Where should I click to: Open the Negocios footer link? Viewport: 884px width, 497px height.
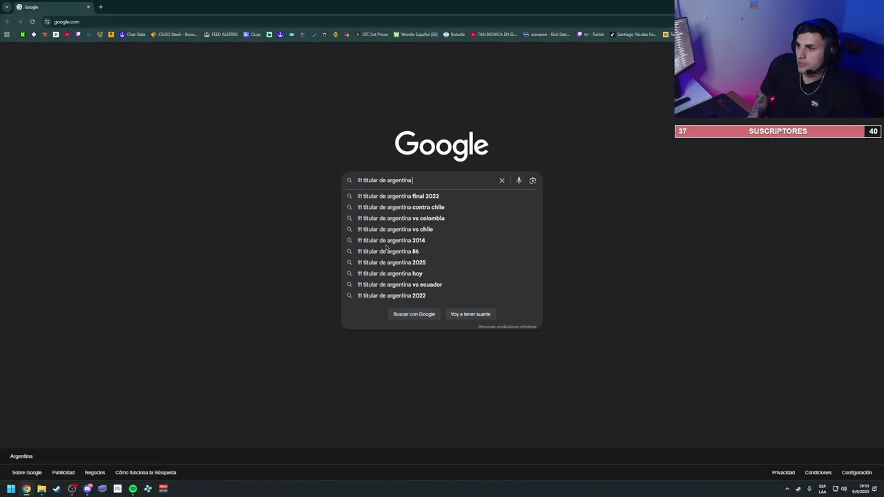point(95,473)
